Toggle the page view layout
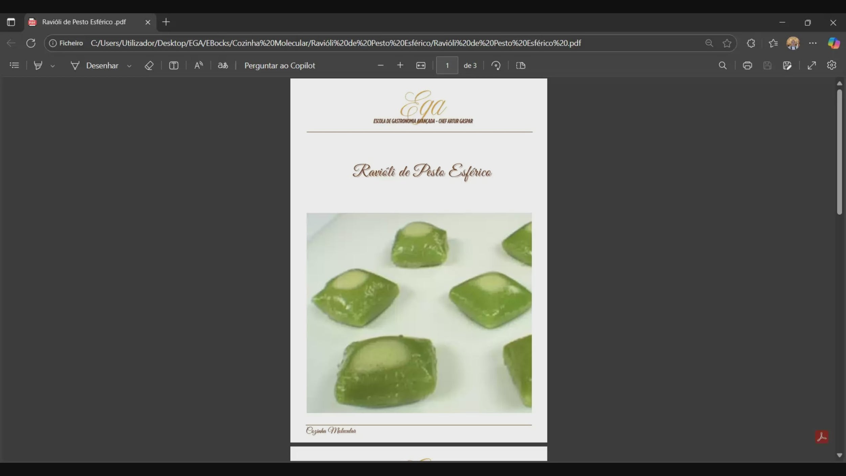The width and height of the screenshot is (846, 476). [x=520, y=65]
